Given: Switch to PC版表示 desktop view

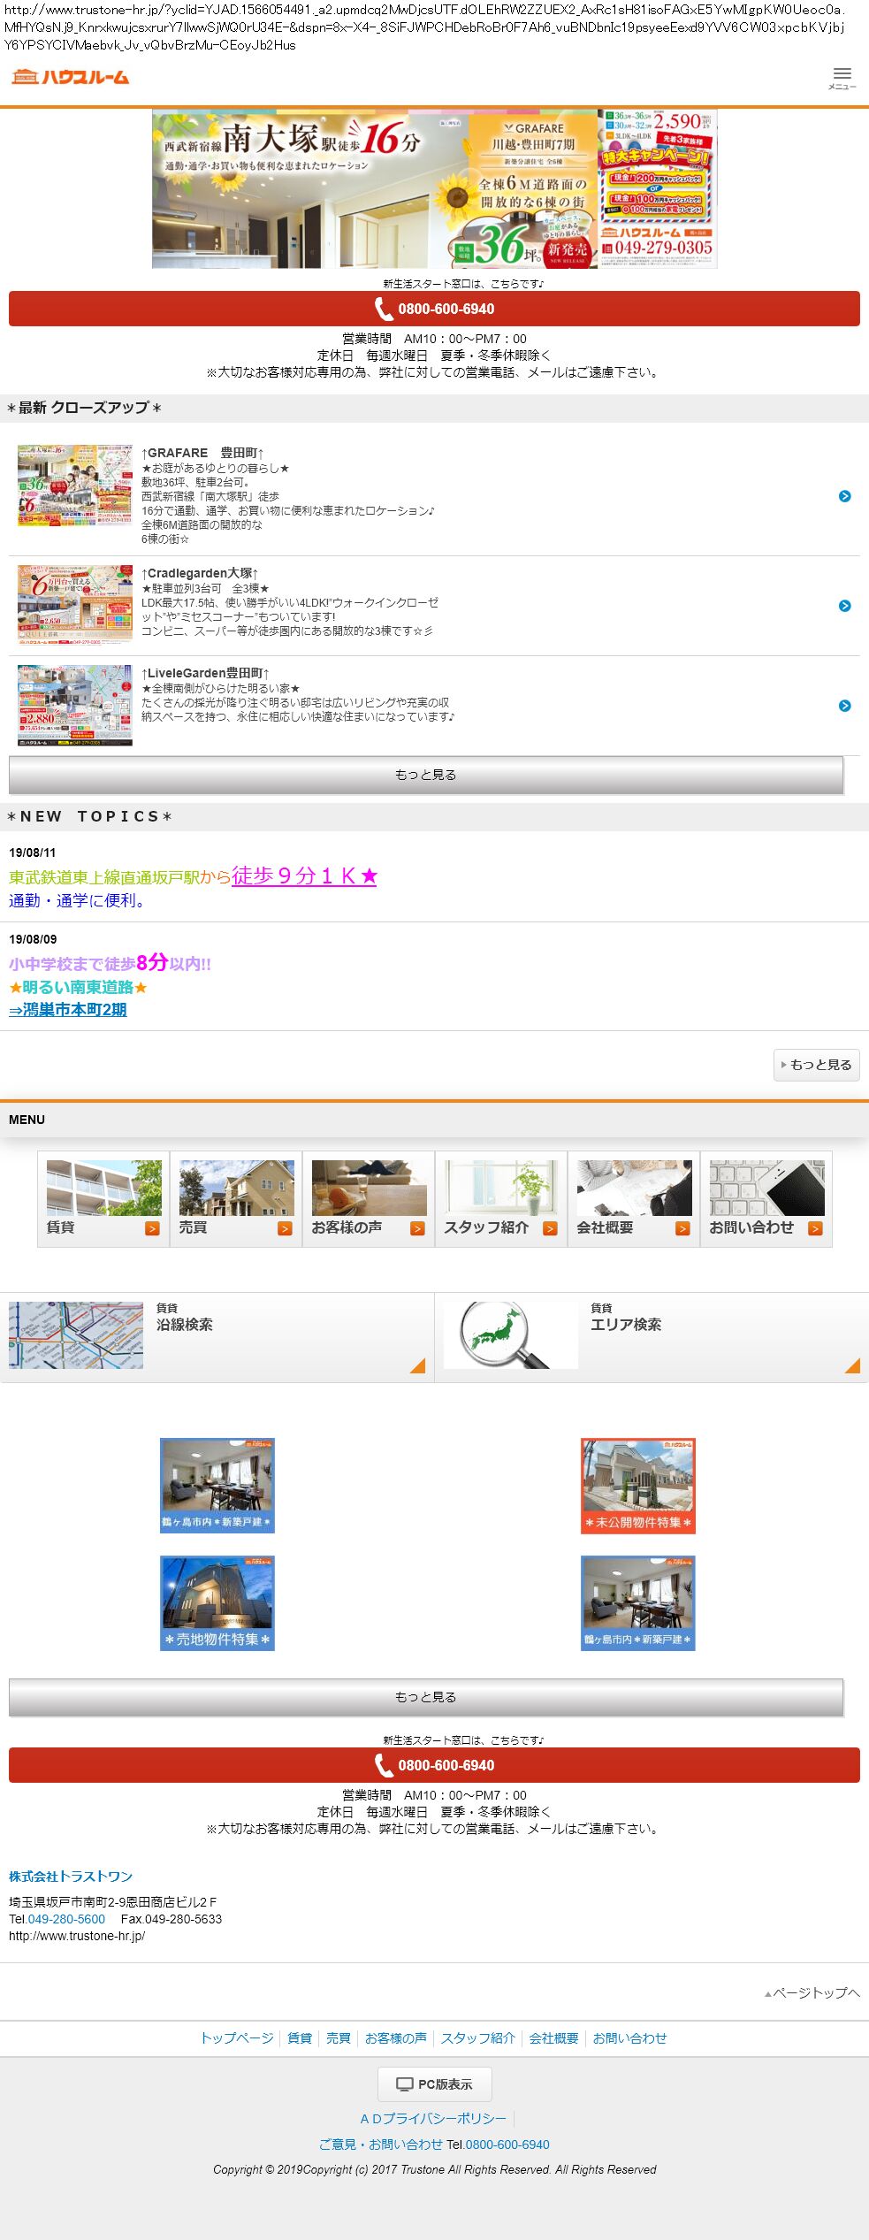Looking at the screenshot, I should pos(434,2083).
